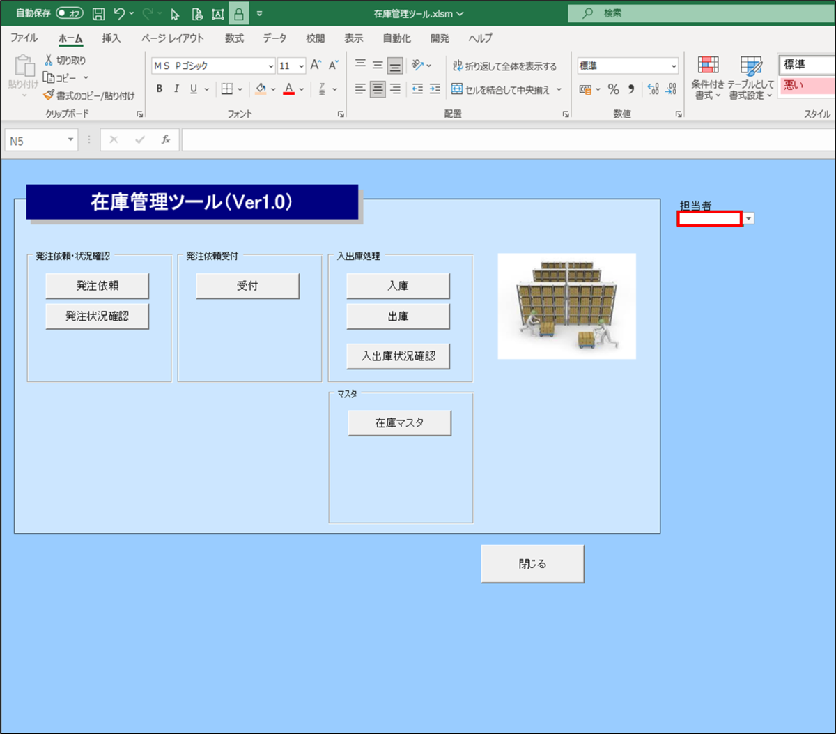The height and width of the screenshot is (734, 836).
Task: Open the font color dropdown arrow
Action: pos(302,89)
